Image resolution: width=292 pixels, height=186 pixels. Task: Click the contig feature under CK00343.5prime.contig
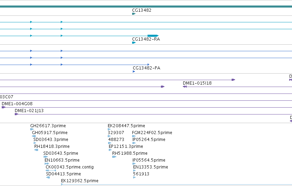(51, 171)
